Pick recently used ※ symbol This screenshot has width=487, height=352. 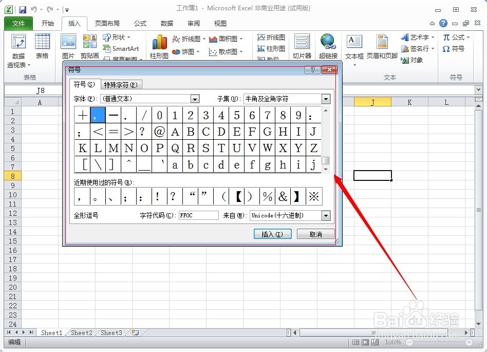coord(314,196)
